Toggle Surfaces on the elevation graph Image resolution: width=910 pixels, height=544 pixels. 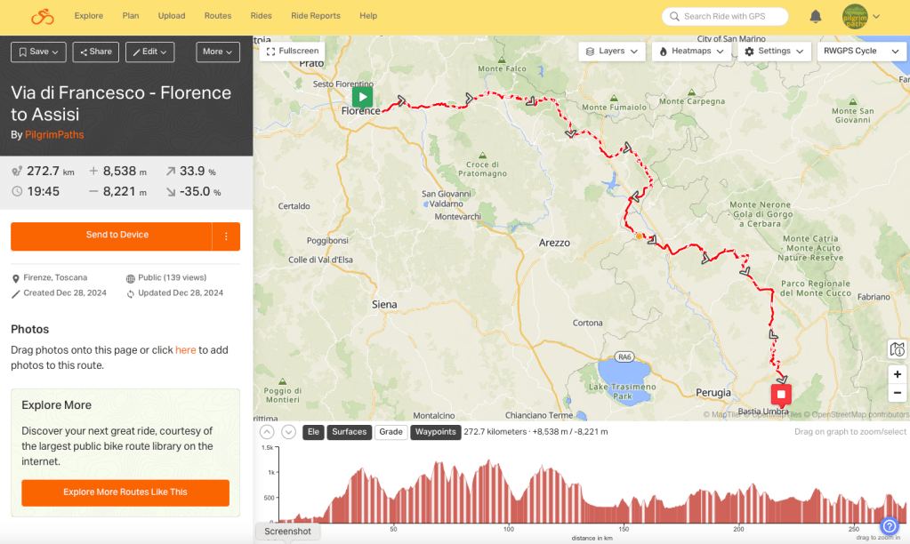tap(349, 432)
